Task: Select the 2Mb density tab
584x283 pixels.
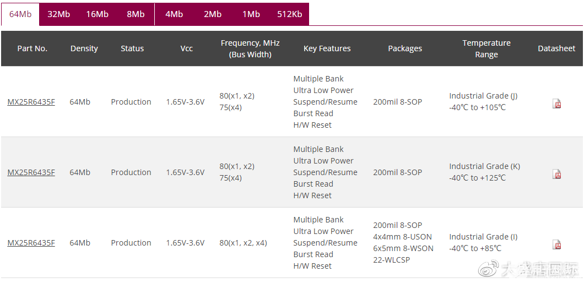Action: click(213, 14)
